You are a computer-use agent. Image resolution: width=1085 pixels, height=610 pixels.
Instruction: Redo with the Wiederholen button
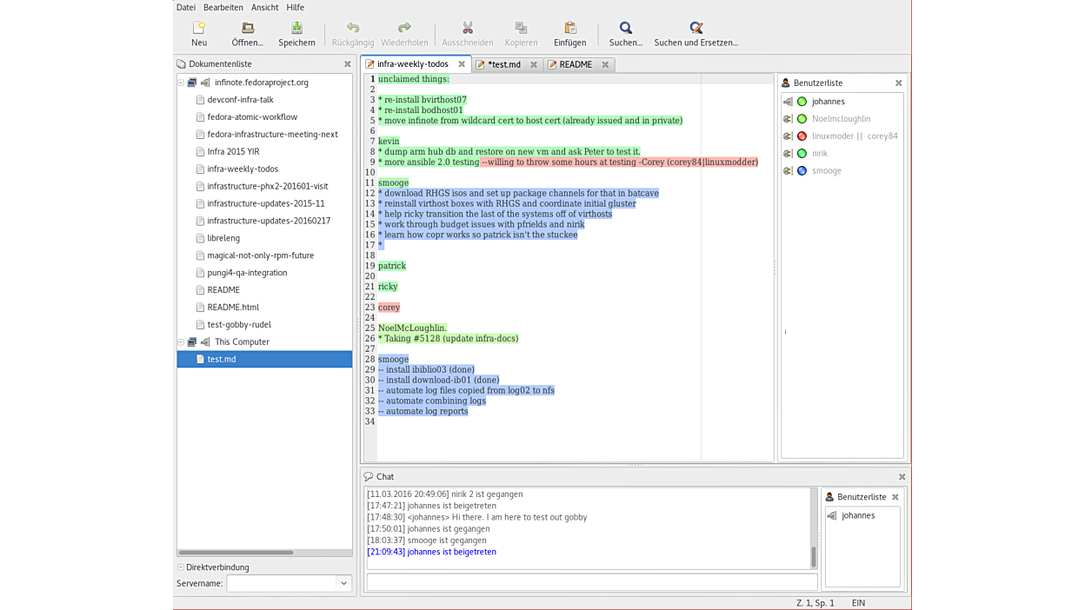[404, 34]
